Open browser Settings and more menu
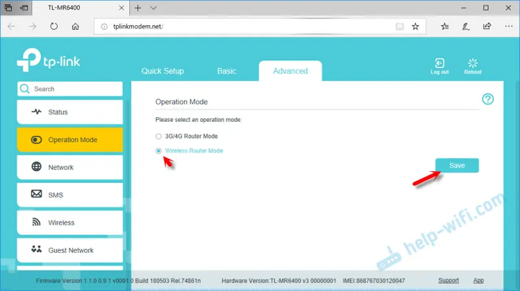The height and width of the screenshot is (291, 520). coord(508,27)
